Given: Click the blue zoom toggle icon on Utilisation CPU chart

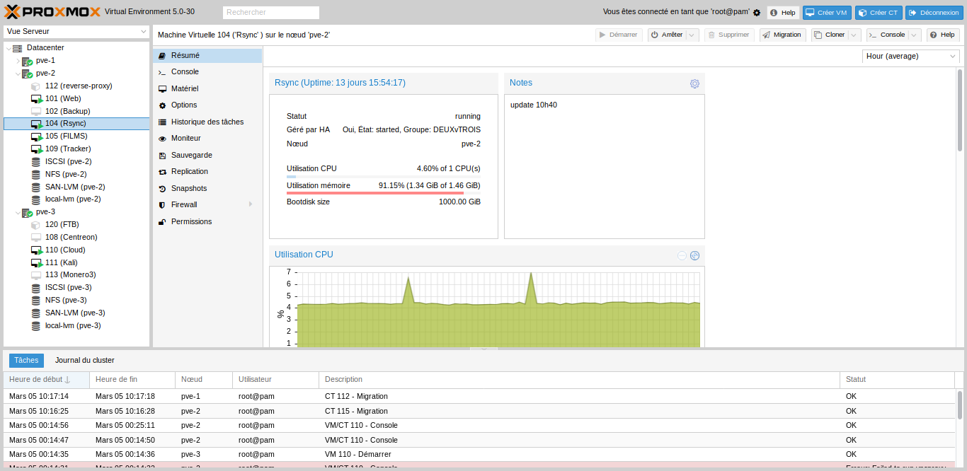Looking at the screenshot, I should (x=694, y=255).
